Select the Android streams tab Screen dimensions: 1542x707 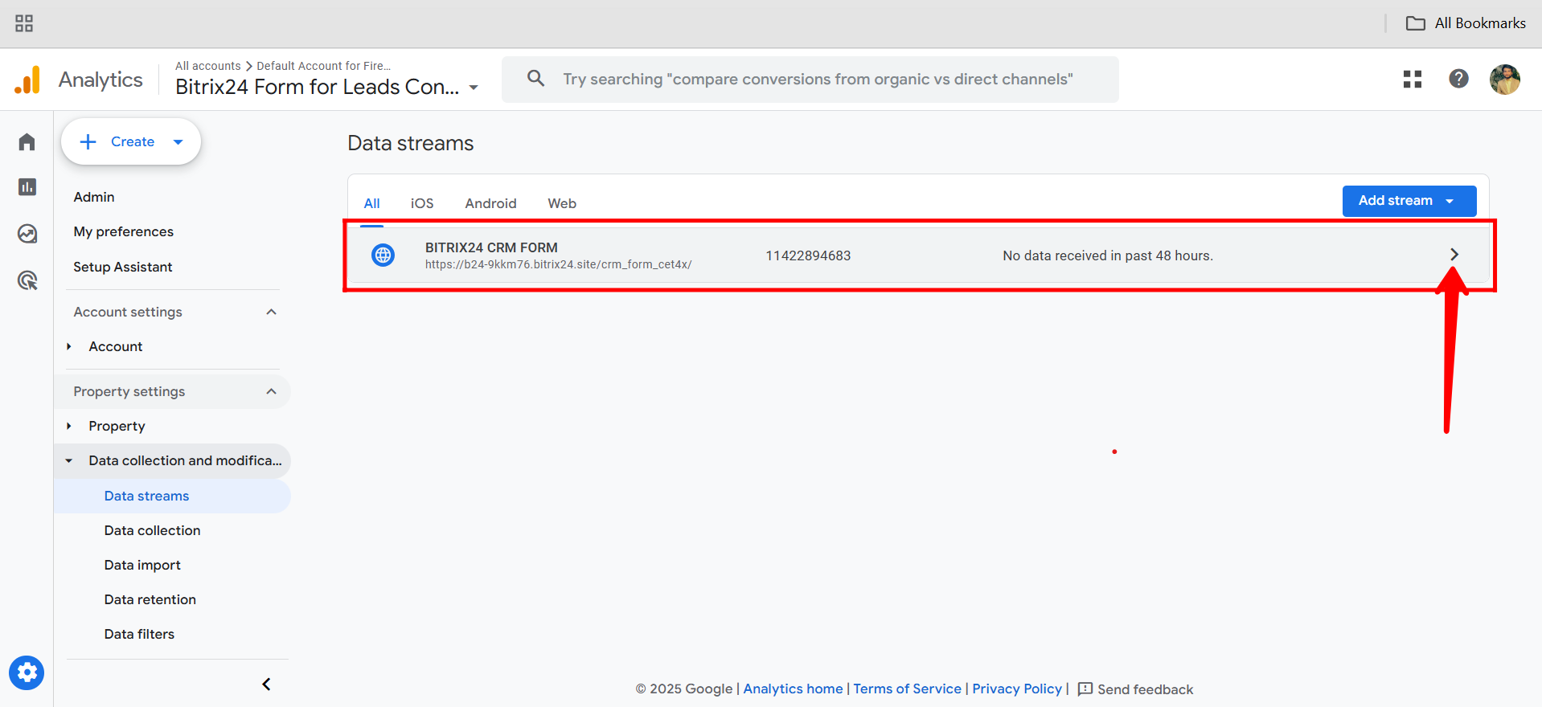(490, 203)
